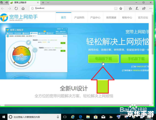Screen dimensions: 156x120
Task: Open the 宽带测速 navigation item
Action: [x=111, y=17]
